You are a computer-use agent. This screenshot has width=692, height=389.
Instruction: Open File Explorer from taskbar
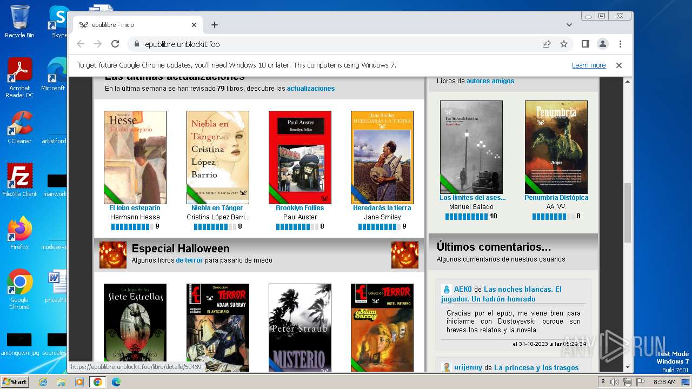(x=61, y=382)
